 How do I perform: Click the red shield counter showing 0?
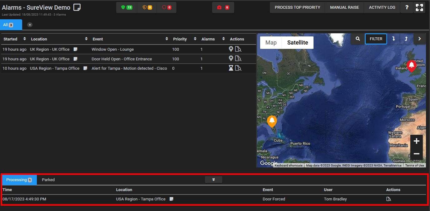coord(166,7)
